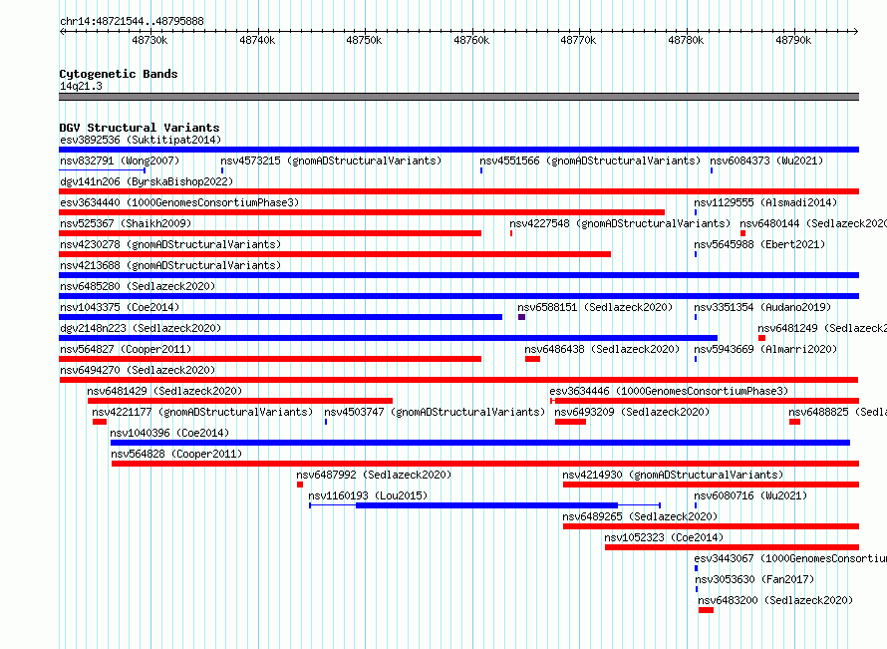Open nsv4227548 gnomADStructuralVariants label
Screen dimensions: 887x649
(620, 223)
